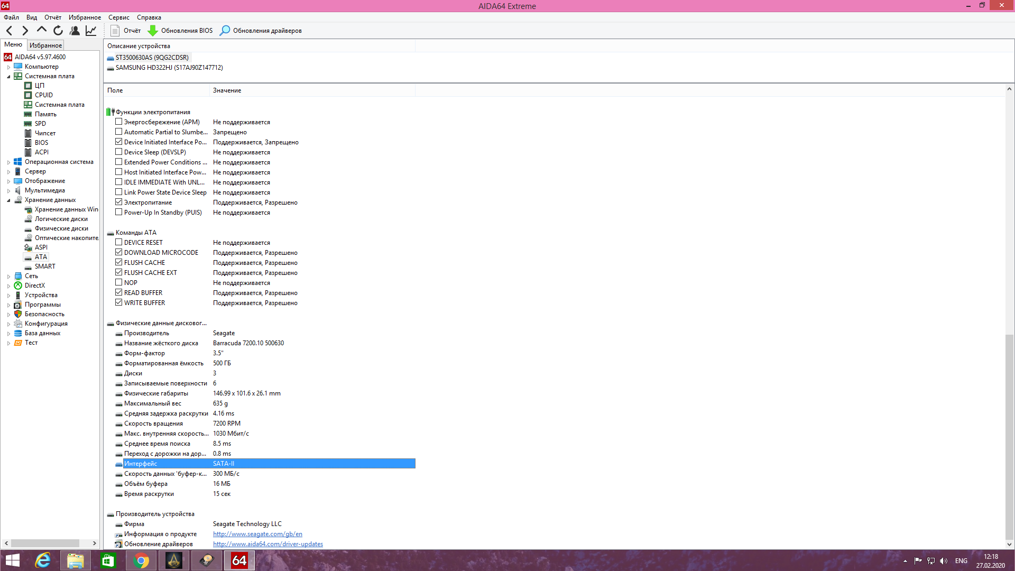Open the seagate.com product link
Image resolution: width=1015 pixels, height=571 pixels.
pos(257,534)
